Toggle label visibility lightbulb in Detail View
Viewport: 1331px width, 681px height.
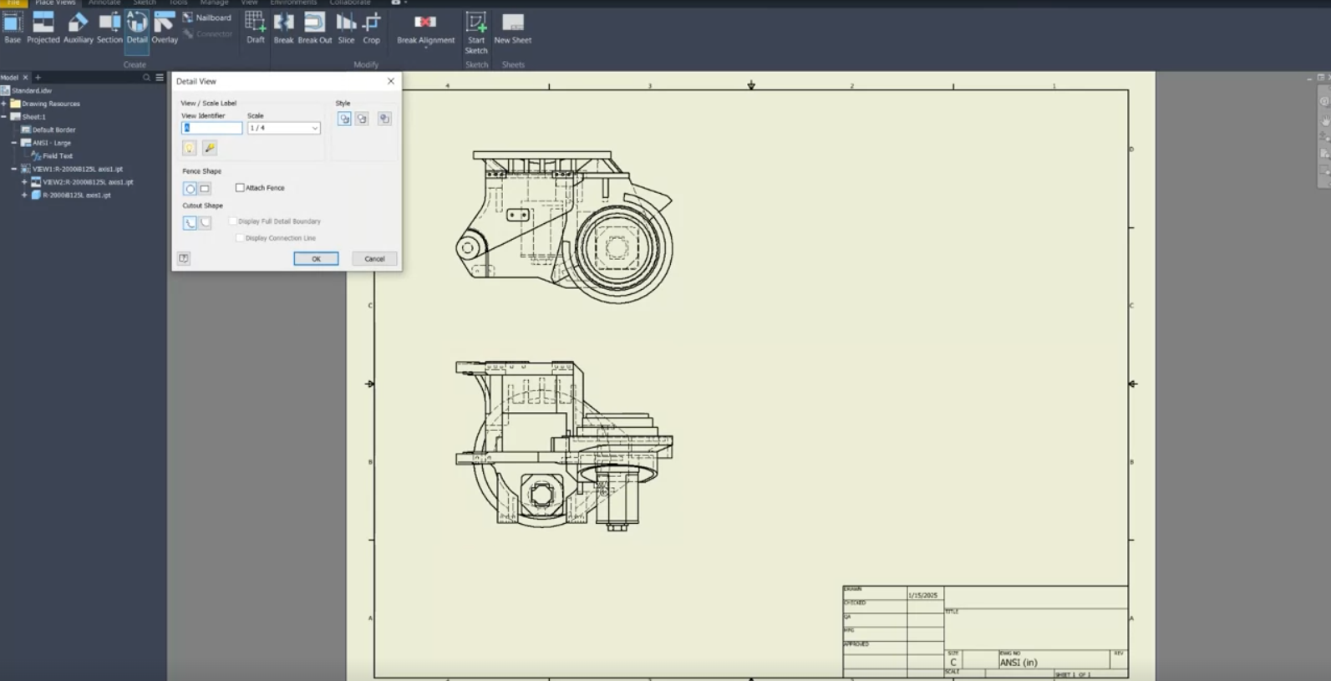tap(190, 148)
